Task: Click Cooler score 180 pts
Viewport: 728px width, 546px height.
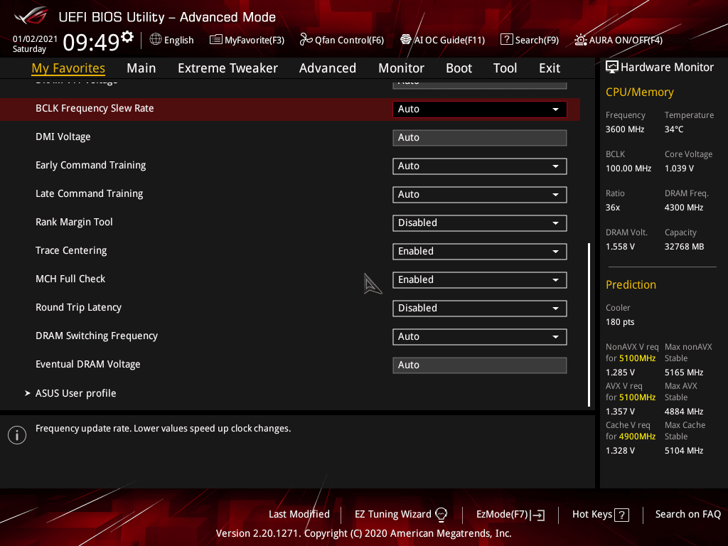Action: (x=620, y=322)
